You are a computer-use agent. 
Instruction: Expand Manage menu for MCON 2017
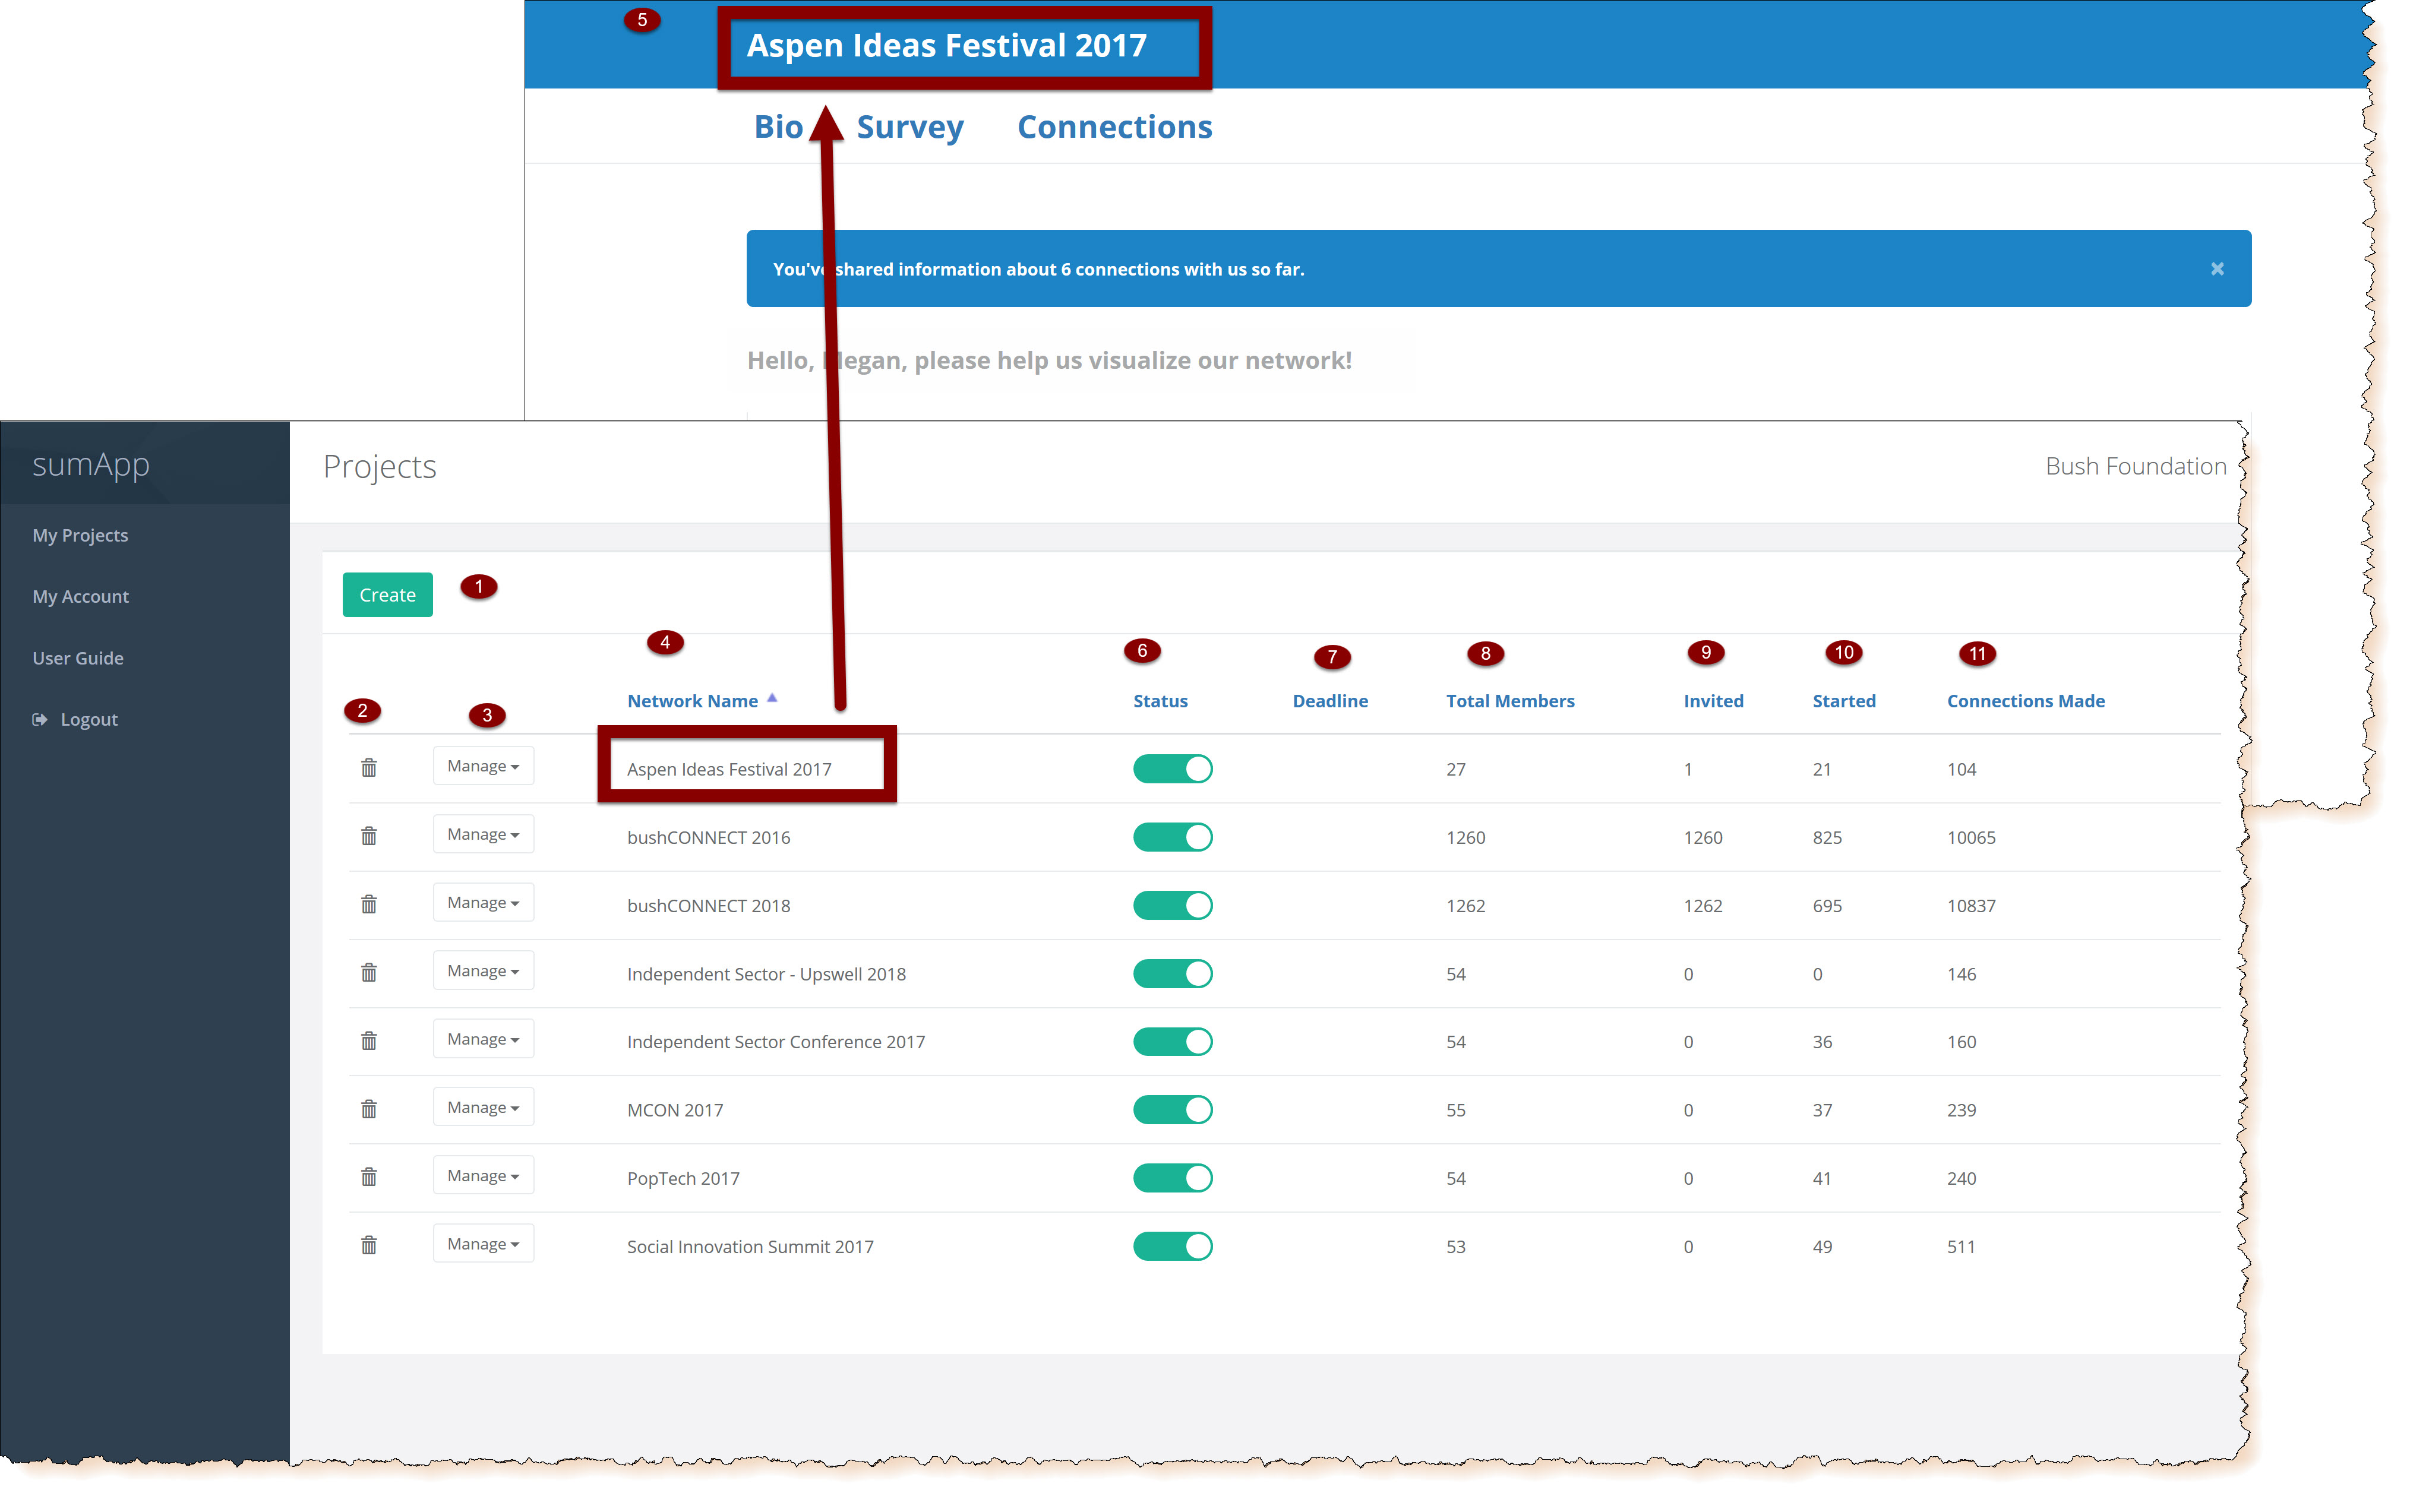click(483, 1108)
